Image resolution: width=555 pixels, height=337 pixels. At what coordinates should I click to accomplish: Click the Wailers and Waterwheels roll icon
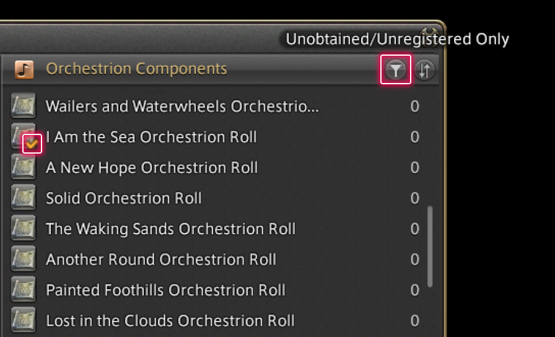pyautogui.click(x=23, y=106)
